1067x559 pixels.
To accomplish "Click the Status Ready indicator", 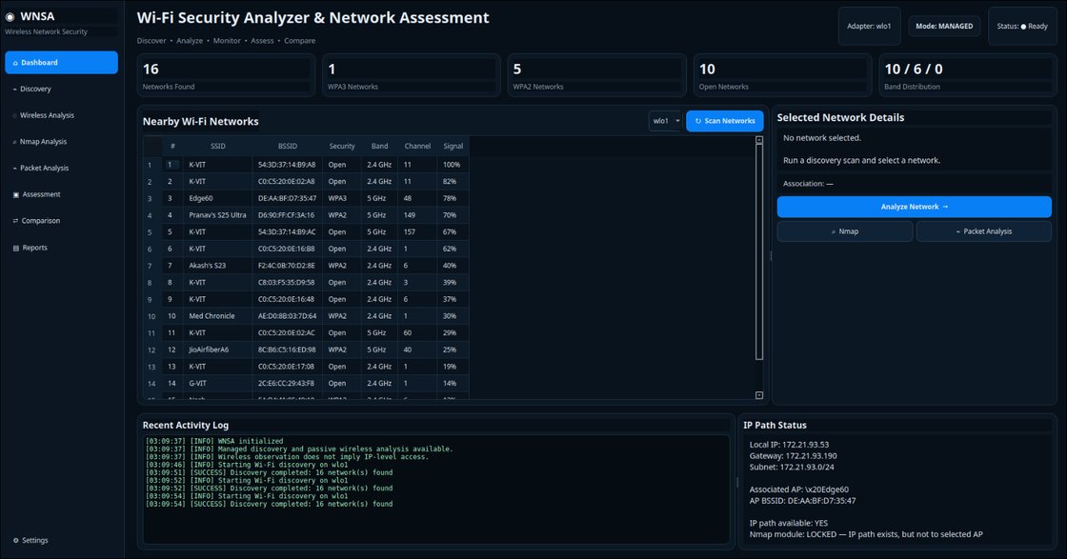I will click(x=1022, y=27).
